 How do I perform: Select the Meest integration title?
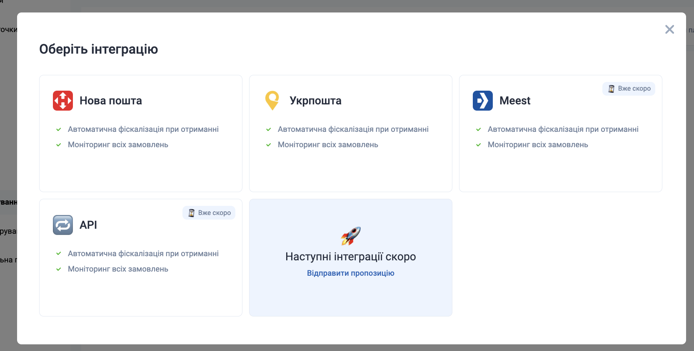(x=515, y=101)
